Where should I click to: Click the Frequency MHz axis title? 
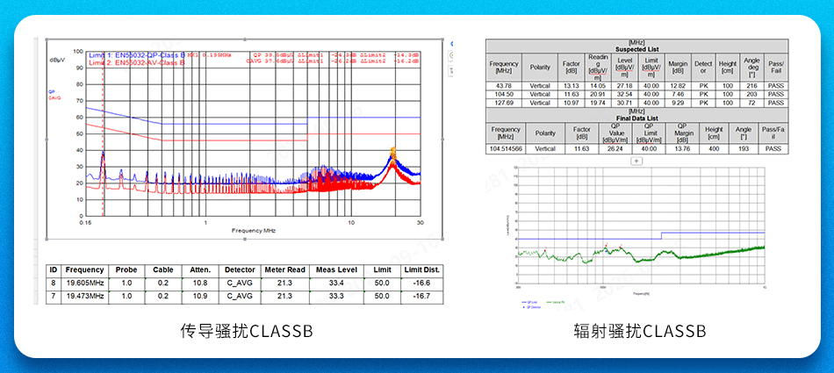[x=253, y=231]
